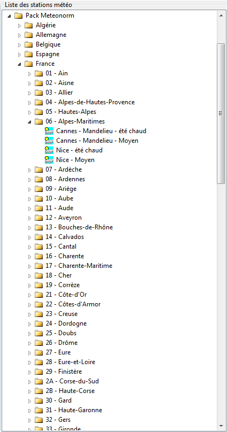Select the Cannes - Mandelieu - été chaud weather station icon

click(x=49, y=131)
